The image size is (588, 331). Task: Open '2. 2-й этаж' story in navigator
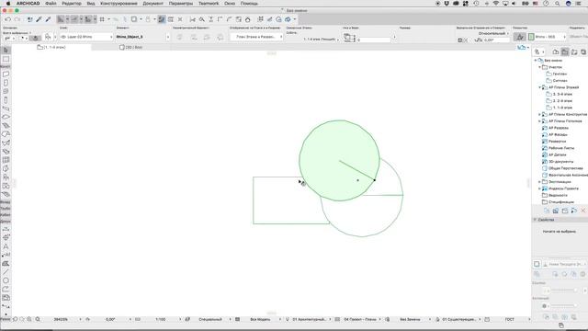pos(562,100)
